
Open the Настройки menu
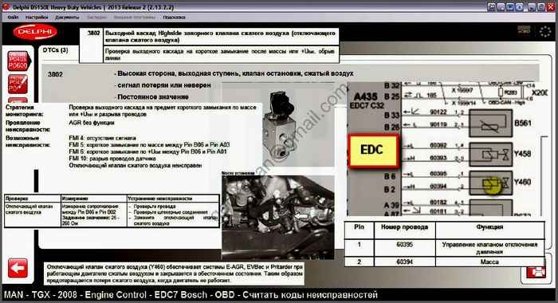pos(37,17)
